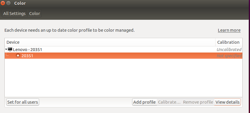Click empty area of the device list
Screen dimensions: 250x113
click(x=124, y=78)
